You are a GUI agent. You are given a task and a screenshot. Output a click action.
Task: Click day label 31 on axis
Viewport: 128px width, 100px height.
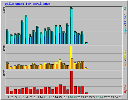[120, 97]
